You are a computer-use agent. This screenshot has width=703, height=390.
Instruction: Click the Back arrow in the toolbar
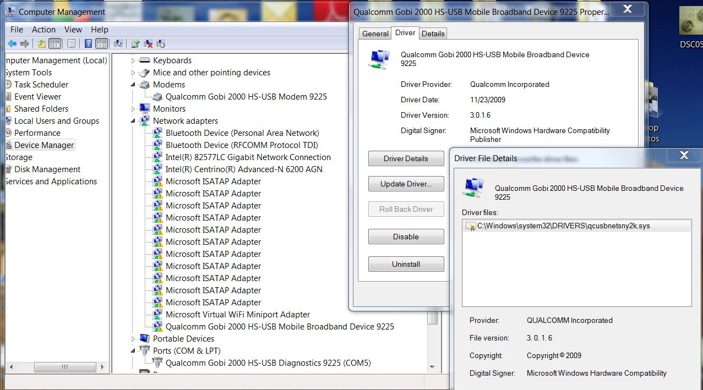pyautogui.click(x=12, y=44)
